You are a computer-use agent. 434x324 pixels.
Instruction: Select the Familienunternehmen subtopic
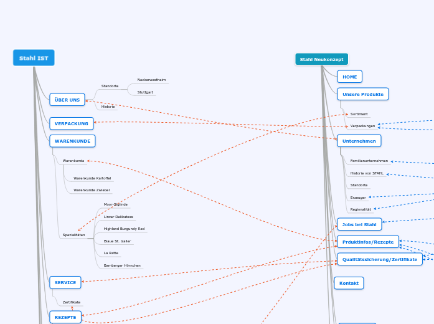click(369, 161)
